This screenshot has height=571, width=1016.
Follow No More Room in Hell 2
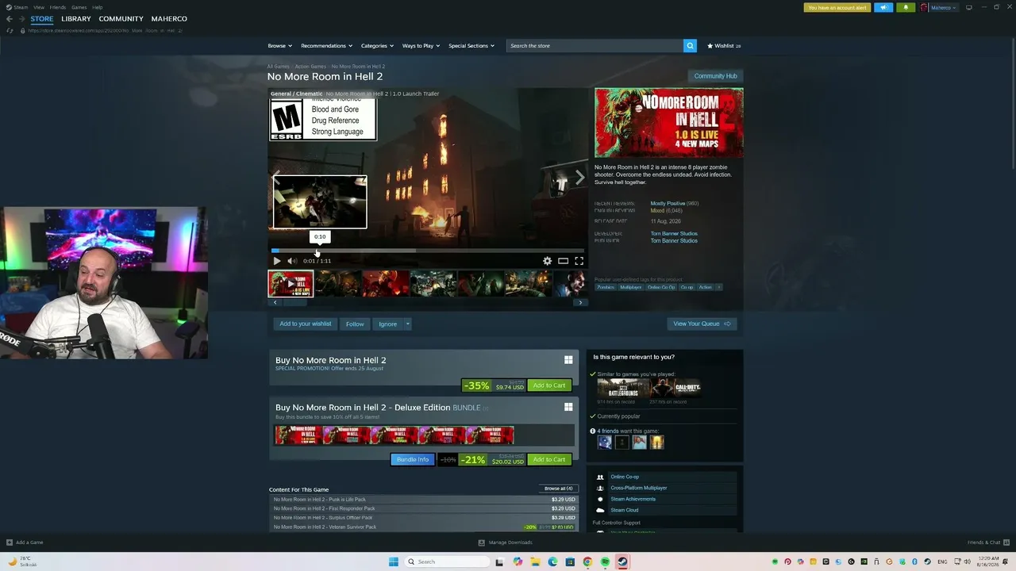tap(355, 324)
